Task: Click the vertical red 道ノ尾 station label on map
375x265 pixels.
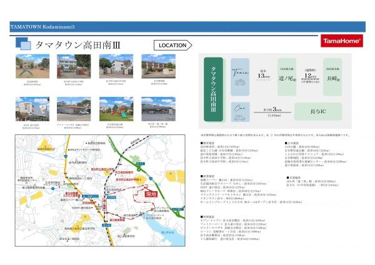Action: pos(104,204)
